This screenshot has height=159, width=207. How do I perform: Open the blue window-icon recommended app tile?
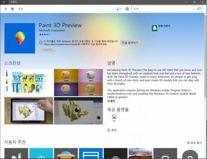click(x=91, y=153)
